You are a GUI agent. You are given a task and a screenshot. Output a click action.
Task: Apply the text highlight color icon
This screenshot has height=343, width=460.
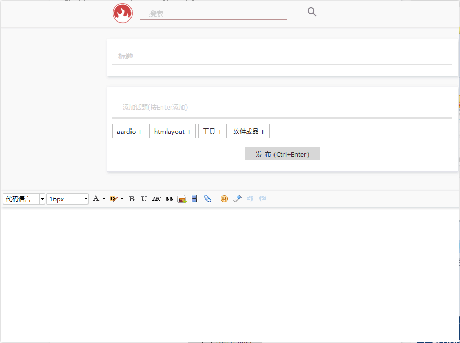114,199
